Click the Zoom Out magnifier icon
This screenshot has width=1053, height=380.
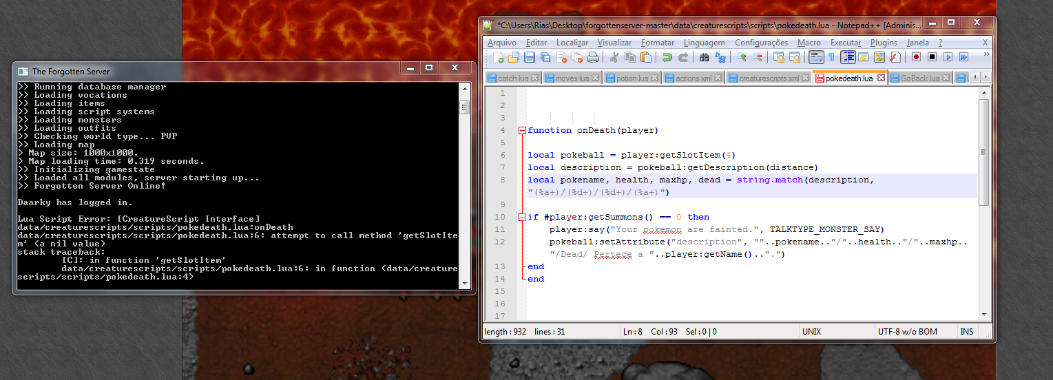tap(757, 57)
